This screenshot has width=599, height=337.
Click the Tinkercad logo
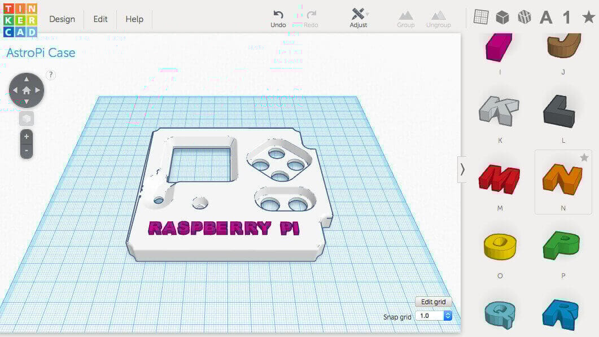point(20,19)
